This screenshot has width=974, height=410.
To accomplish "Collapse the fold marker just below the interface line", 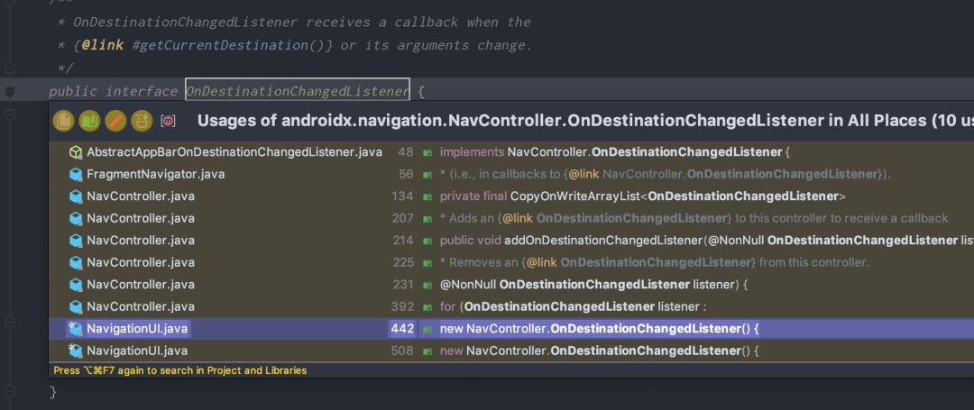I will (x=10, y=114).
